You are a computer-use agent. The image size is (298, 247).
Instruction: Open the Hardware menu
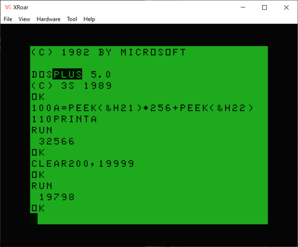click(x=48, y=19)
